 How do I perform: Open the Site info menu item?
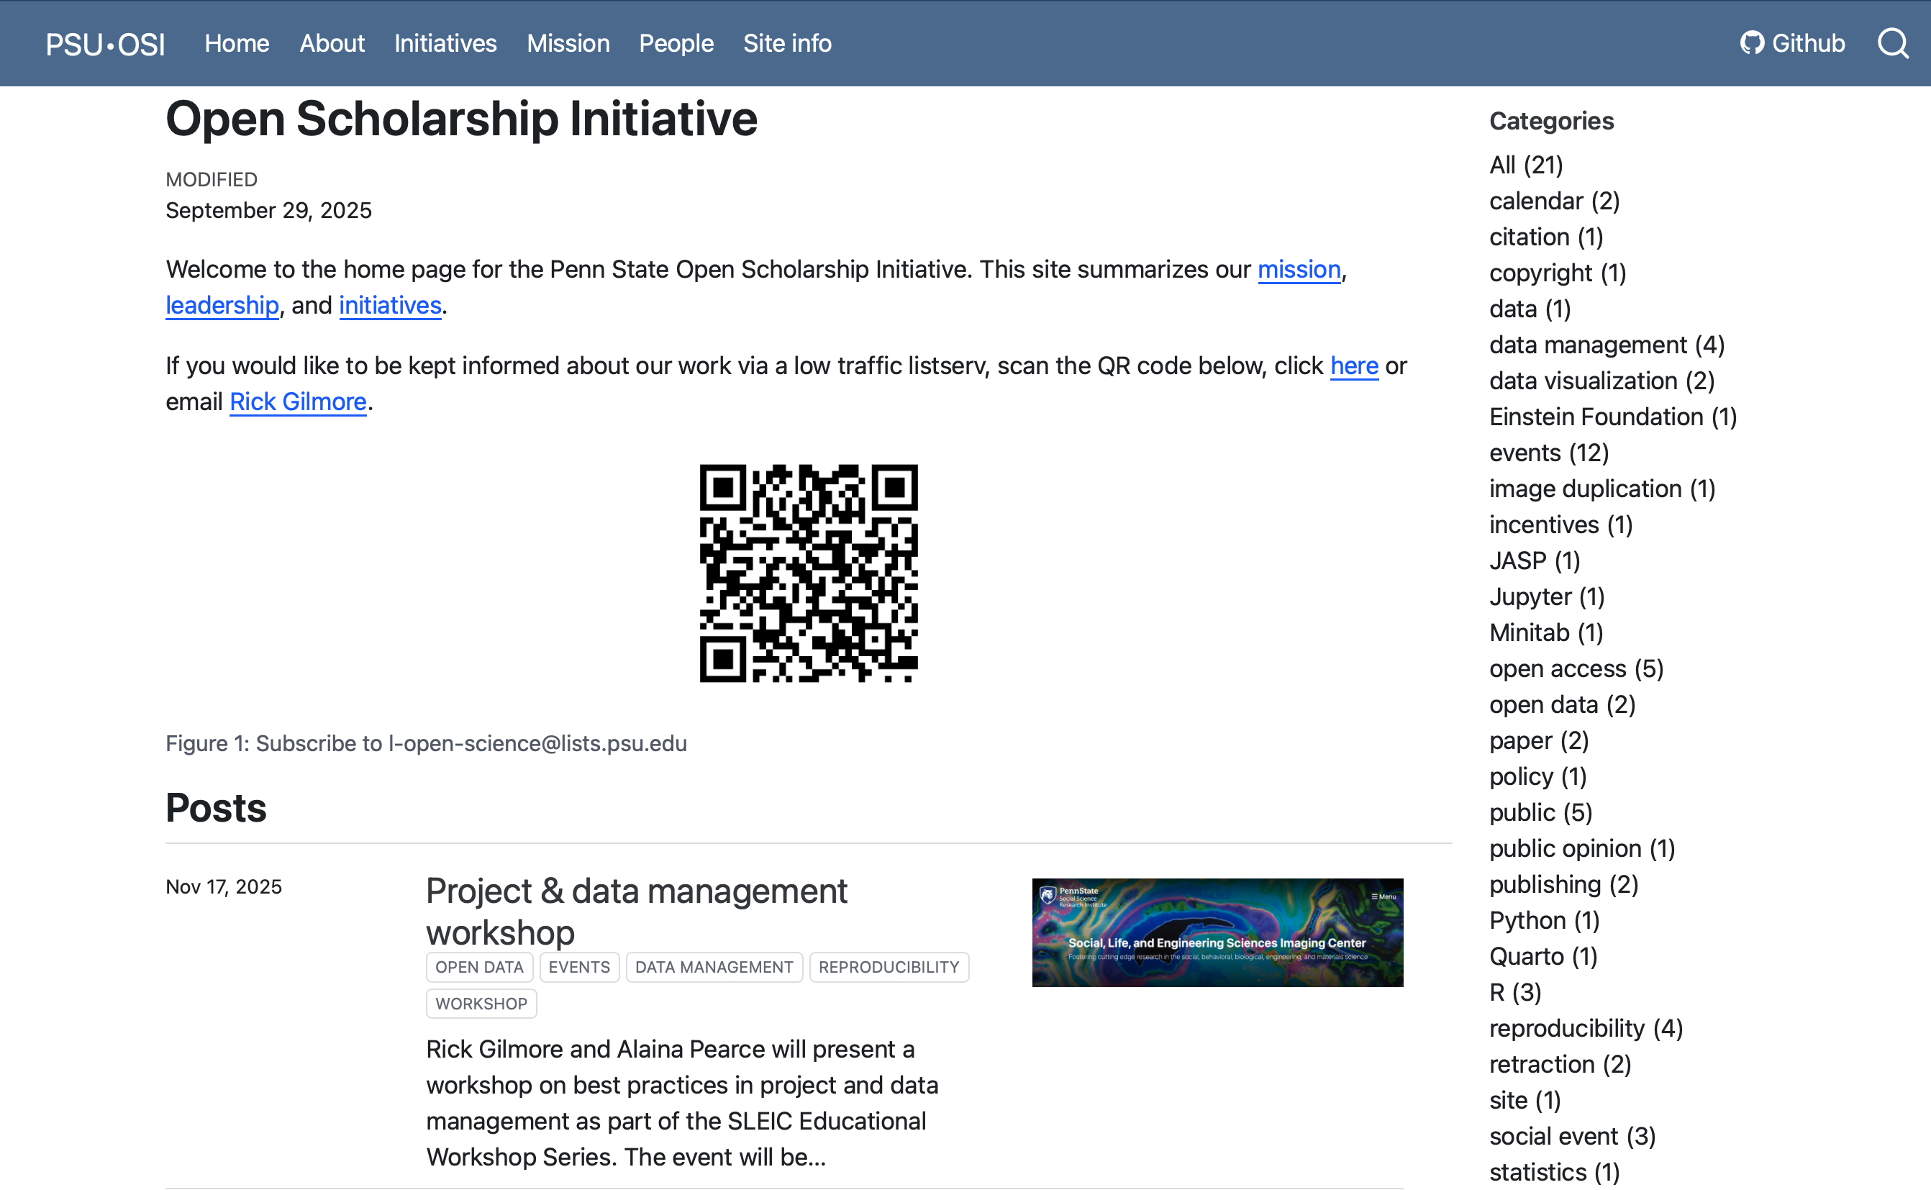tap(787, 43)
